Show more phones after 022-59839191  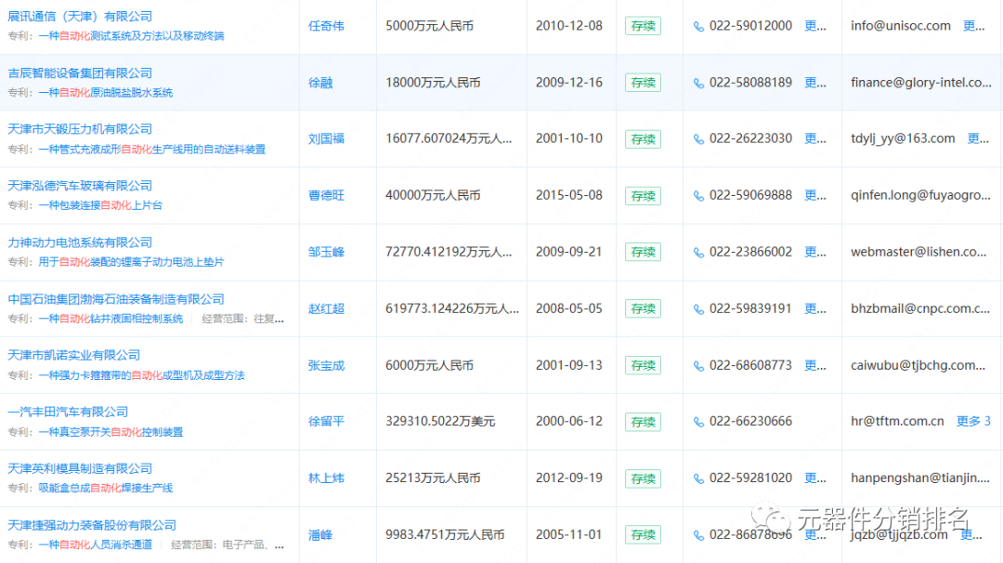(x=815, y=308)
